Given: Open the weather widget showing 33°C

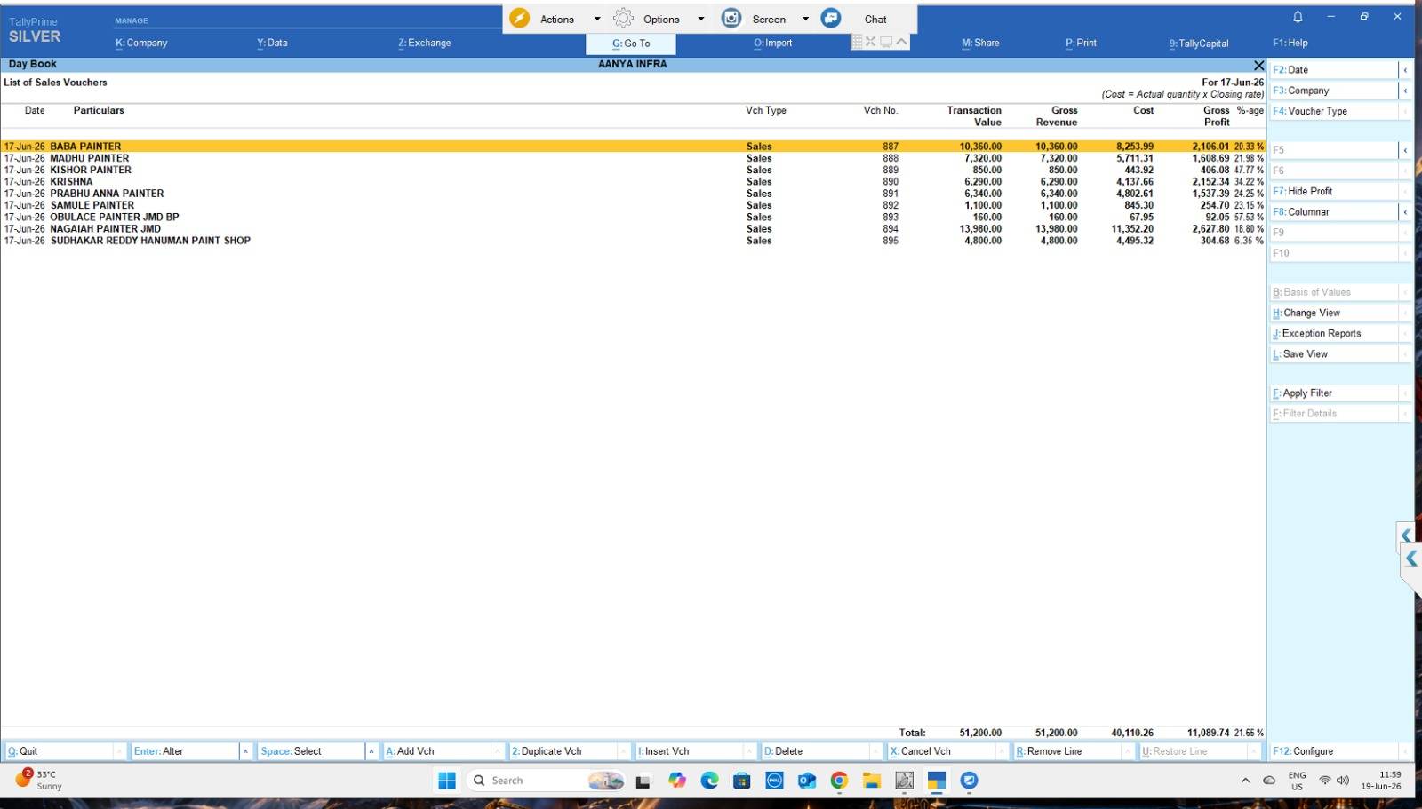Looking at the screenshot, I should pyautogui.click(x=39, y=780).
